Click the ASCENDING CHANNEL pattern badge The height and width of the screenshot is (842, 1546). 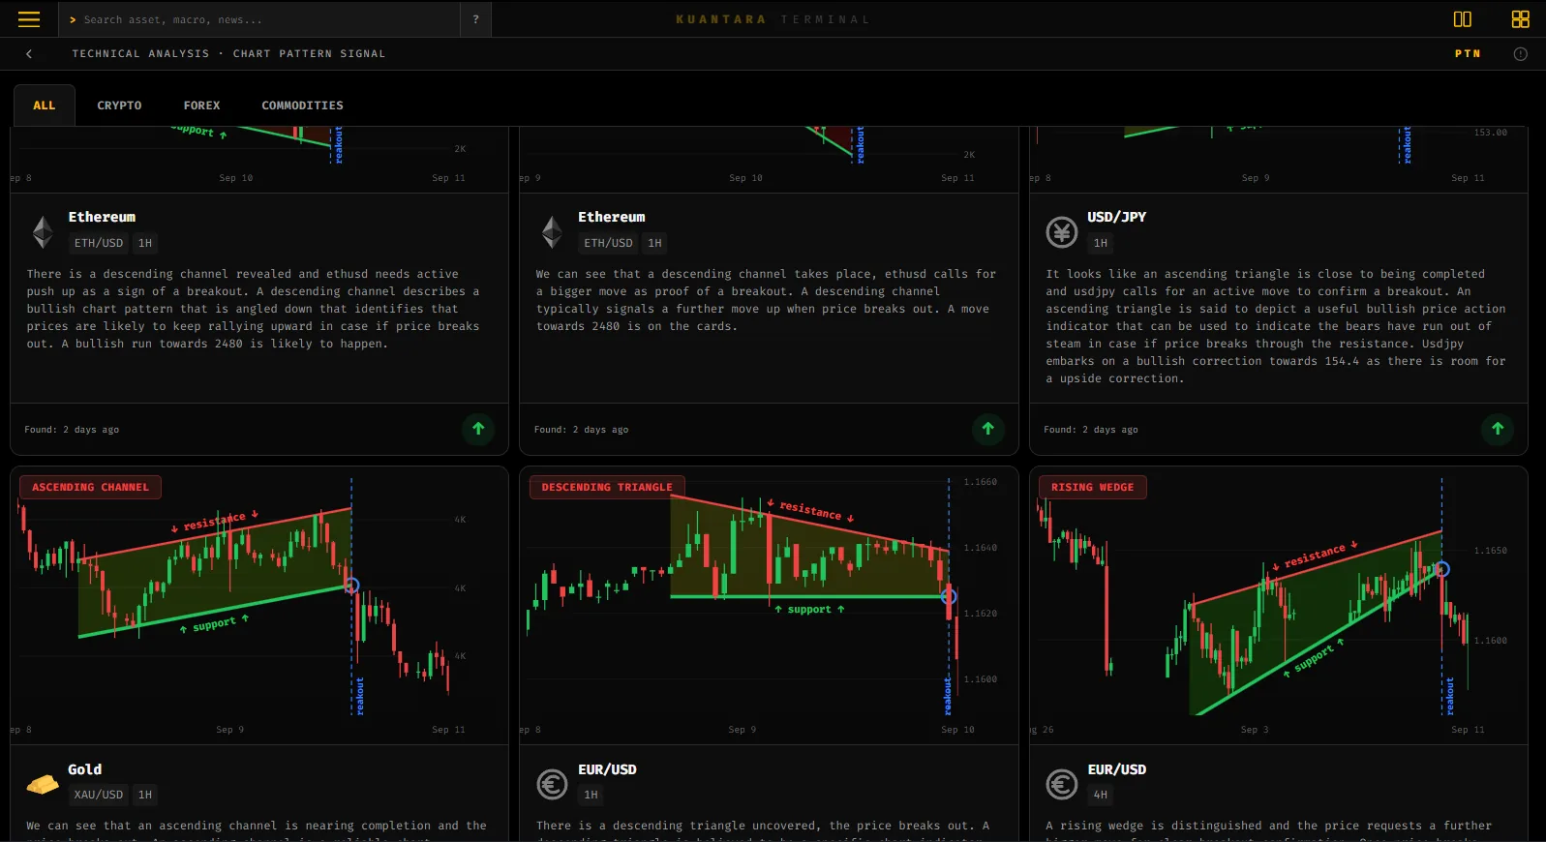click(90, 487)
